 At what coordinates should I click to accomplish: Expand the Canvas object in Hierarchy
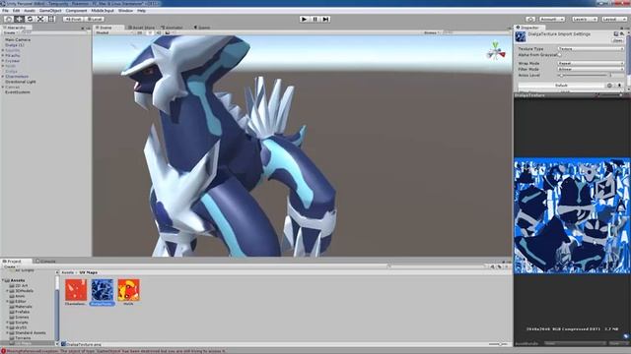3,87
